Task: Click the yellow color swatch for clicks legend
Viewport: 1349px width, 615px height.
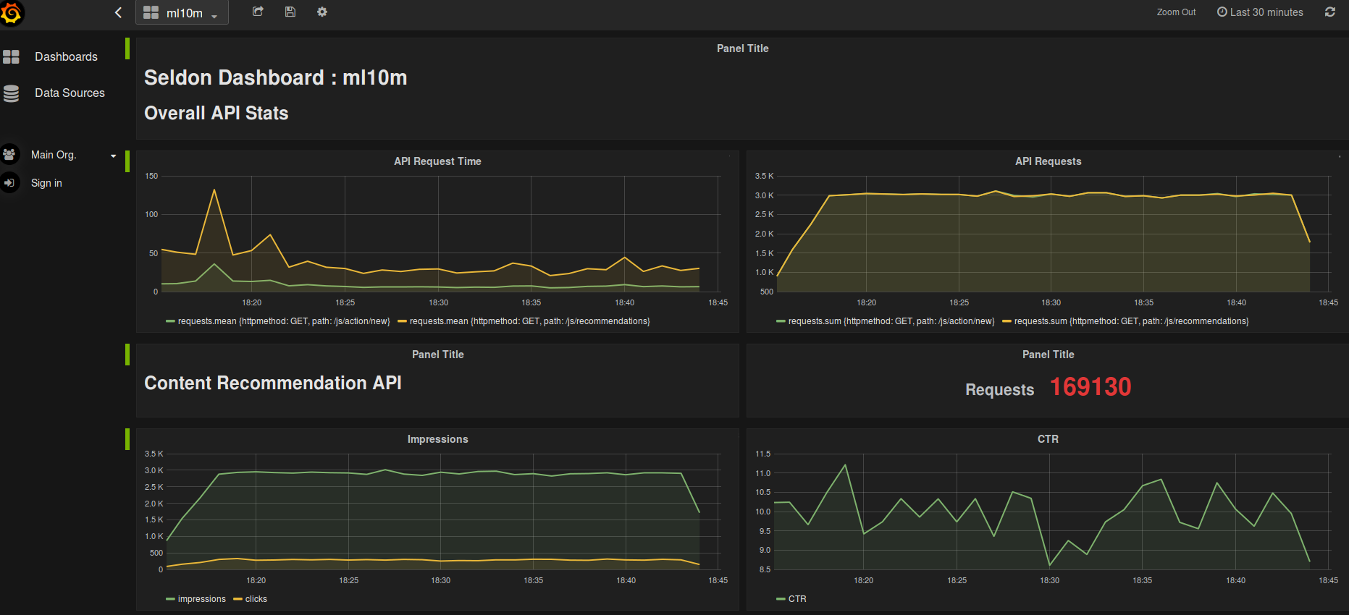Action: coord(238,599)
